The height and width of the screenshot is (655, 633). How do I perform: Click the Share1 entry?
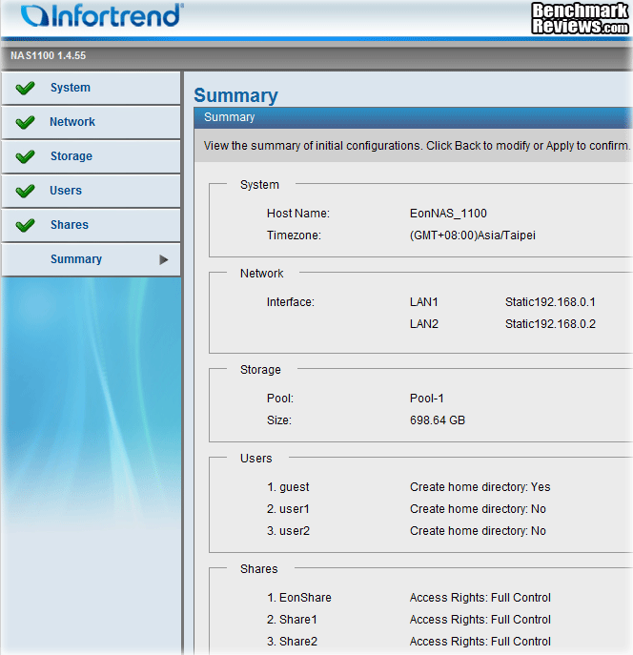(x=292, y=619)
